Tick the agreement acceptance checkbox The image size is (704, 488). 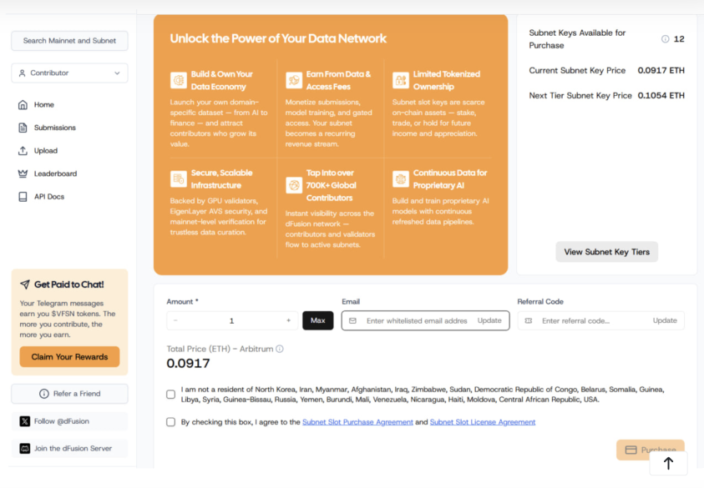point(171,422)
